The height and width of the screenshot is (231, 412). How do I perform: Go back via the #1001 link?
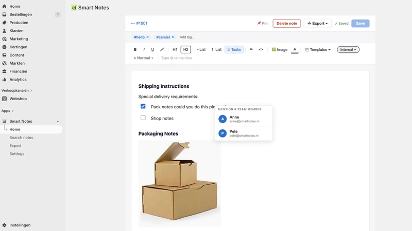click(139, 23)
